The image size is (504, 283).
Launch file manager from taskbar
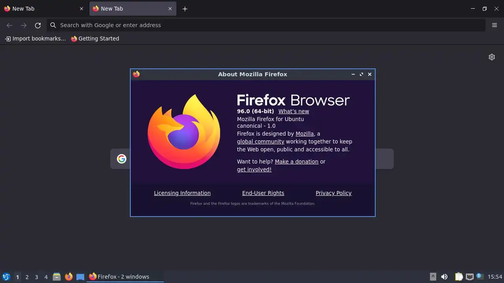coord(57,277)
